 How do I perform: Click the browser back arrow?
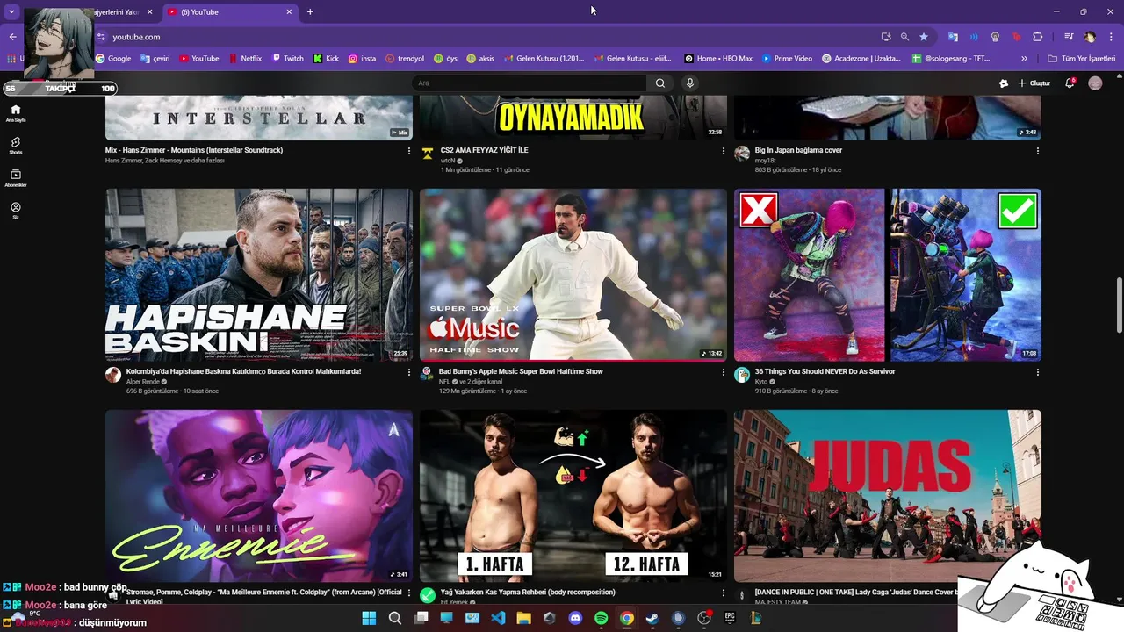[x=12, y=37]
